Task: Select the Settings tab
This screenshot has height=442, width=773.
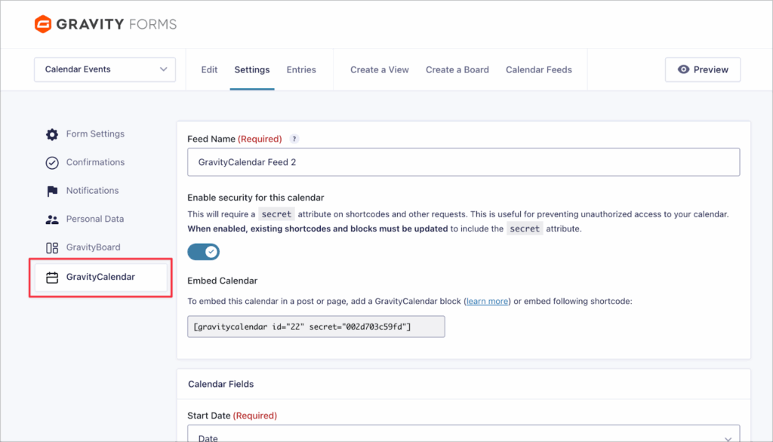Action: pyautogui.click(x=252, y=69)
